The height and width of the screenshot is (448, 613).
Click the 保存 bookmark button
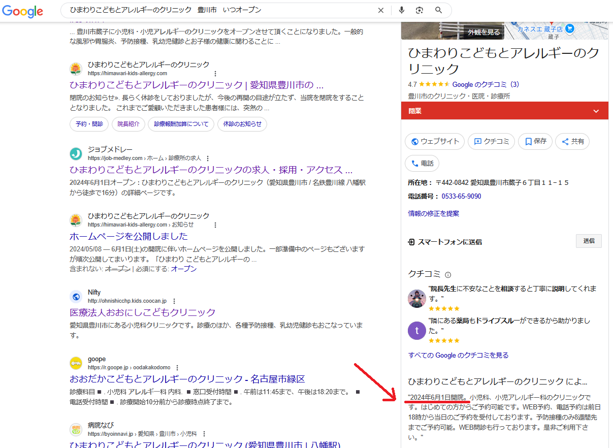[x=535, y=142]
